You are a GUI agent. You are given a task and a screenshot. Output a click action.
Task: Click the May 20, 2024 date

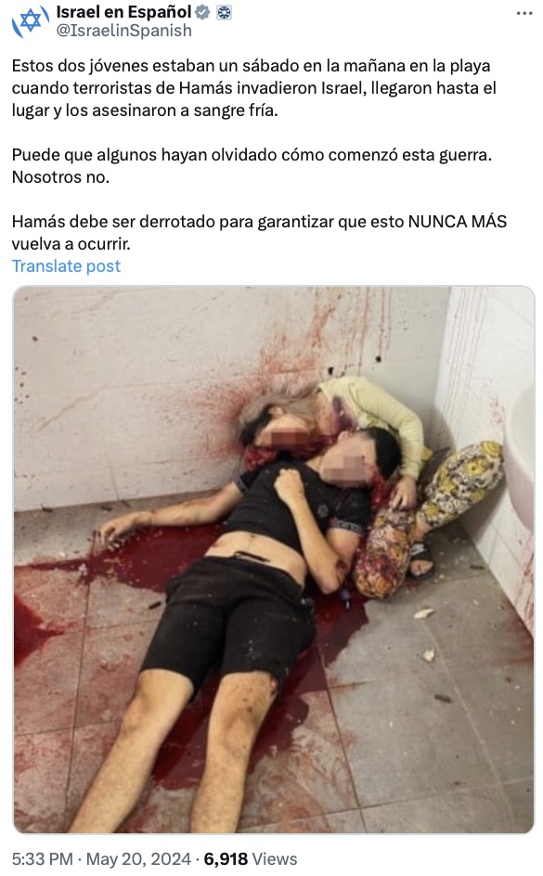click(138, 858)
